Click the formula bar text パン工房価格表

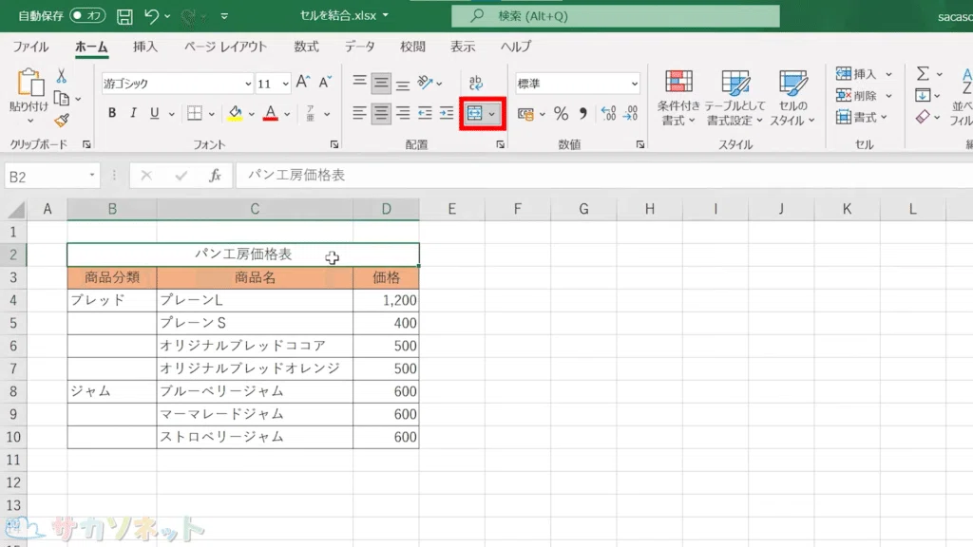[x=296, y=176]
